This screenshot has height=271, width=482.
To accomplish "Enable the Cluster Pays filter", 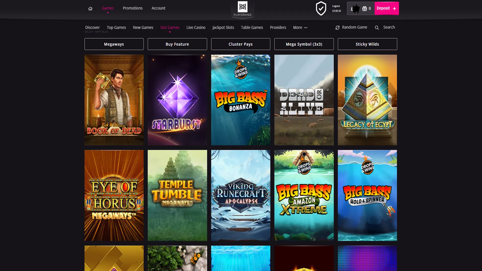I will pyautogui.click(x=240, y=44).
